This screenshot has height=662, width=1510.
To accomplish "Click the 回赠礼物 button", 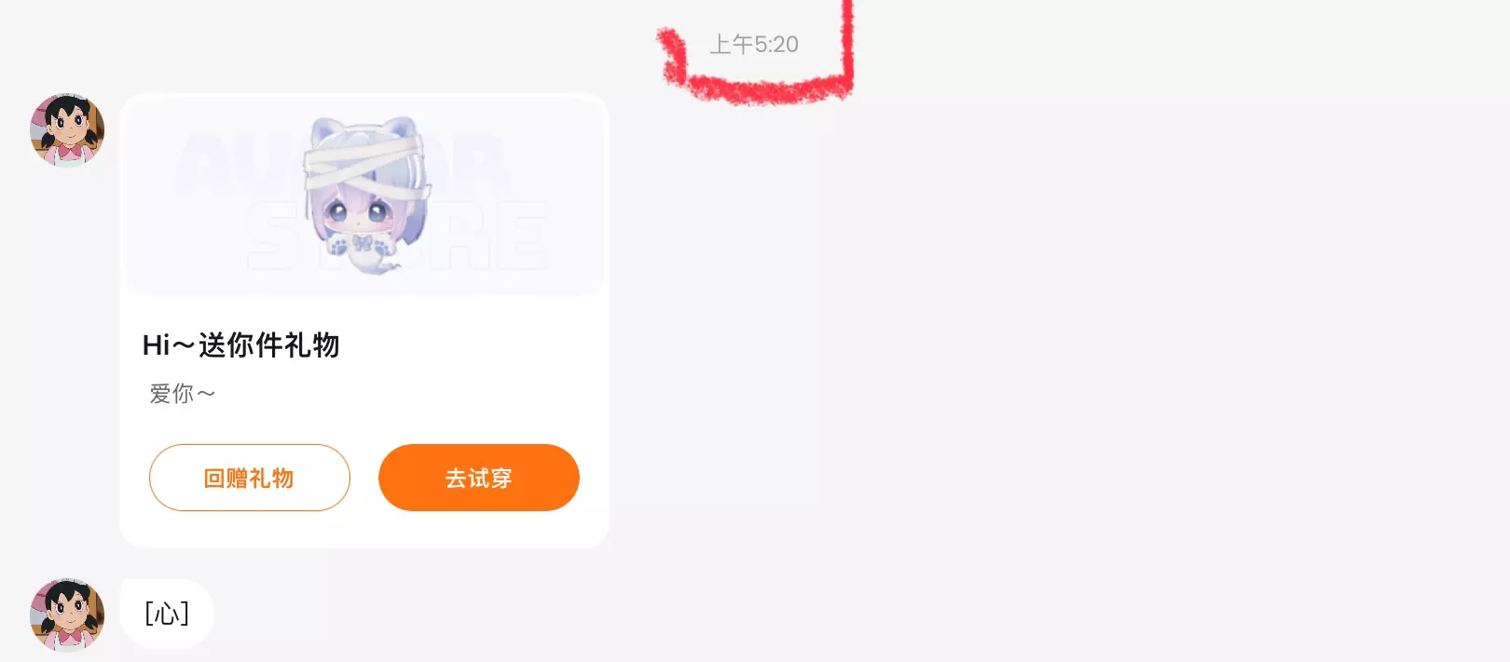I will 250,478.
